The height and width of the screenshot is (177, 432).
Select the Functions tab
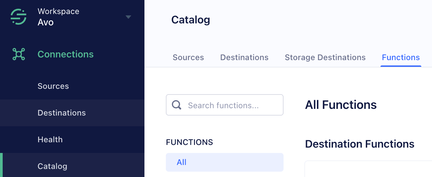pos(401,57)
